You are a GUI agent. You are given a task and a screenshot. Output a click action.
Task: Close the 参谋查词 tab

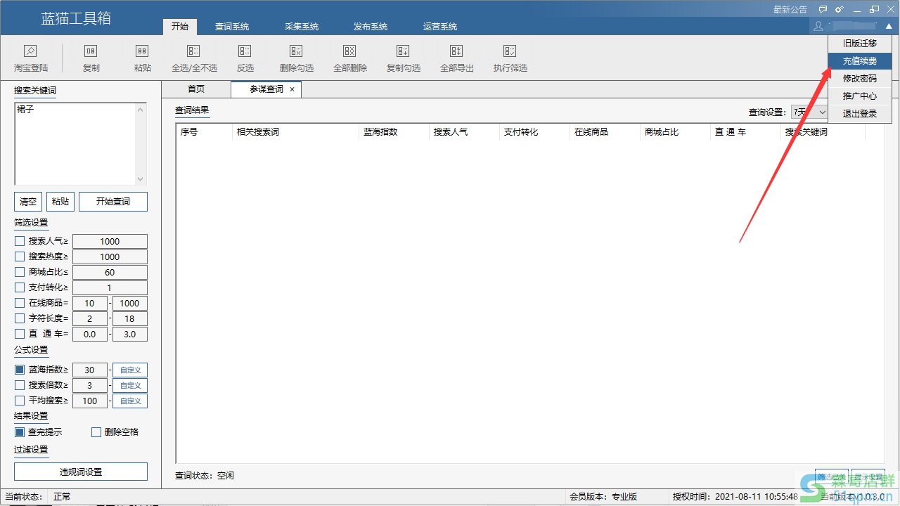(292, 89)
